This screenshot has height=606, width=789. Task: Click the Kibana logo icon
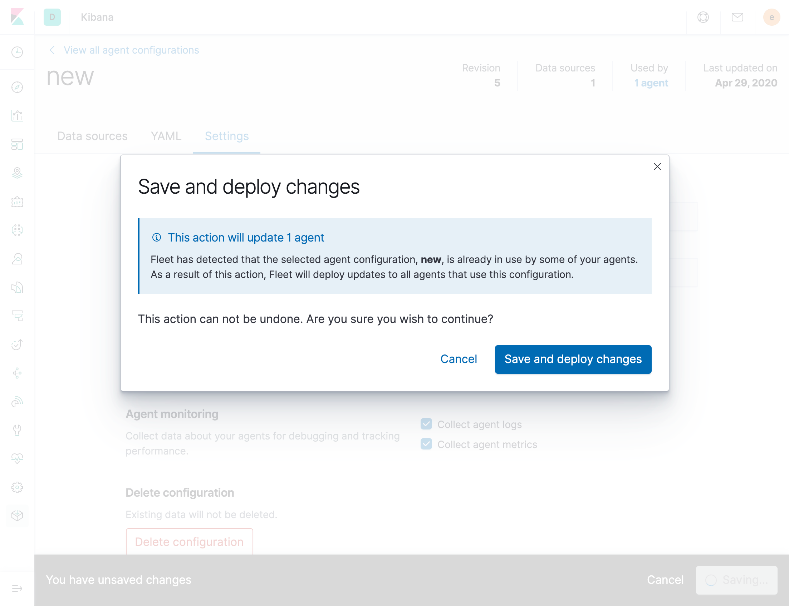[x=17, y=17]
